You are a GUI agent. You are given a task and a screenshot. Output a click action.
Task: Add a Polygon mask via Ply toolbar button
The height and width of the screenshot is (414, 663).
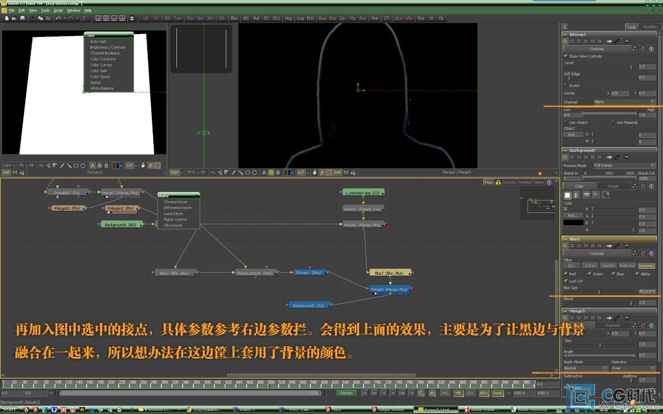tap(352, 18)
